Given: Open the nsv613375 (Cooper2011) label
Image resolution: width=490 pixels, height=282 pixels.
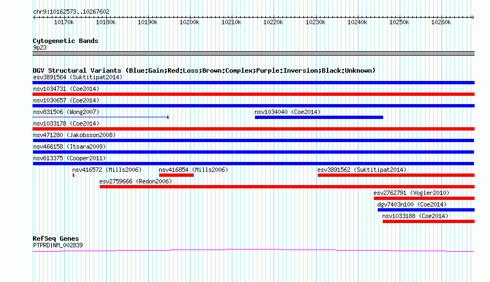Looking at the screenshot, I should point(69,158).
